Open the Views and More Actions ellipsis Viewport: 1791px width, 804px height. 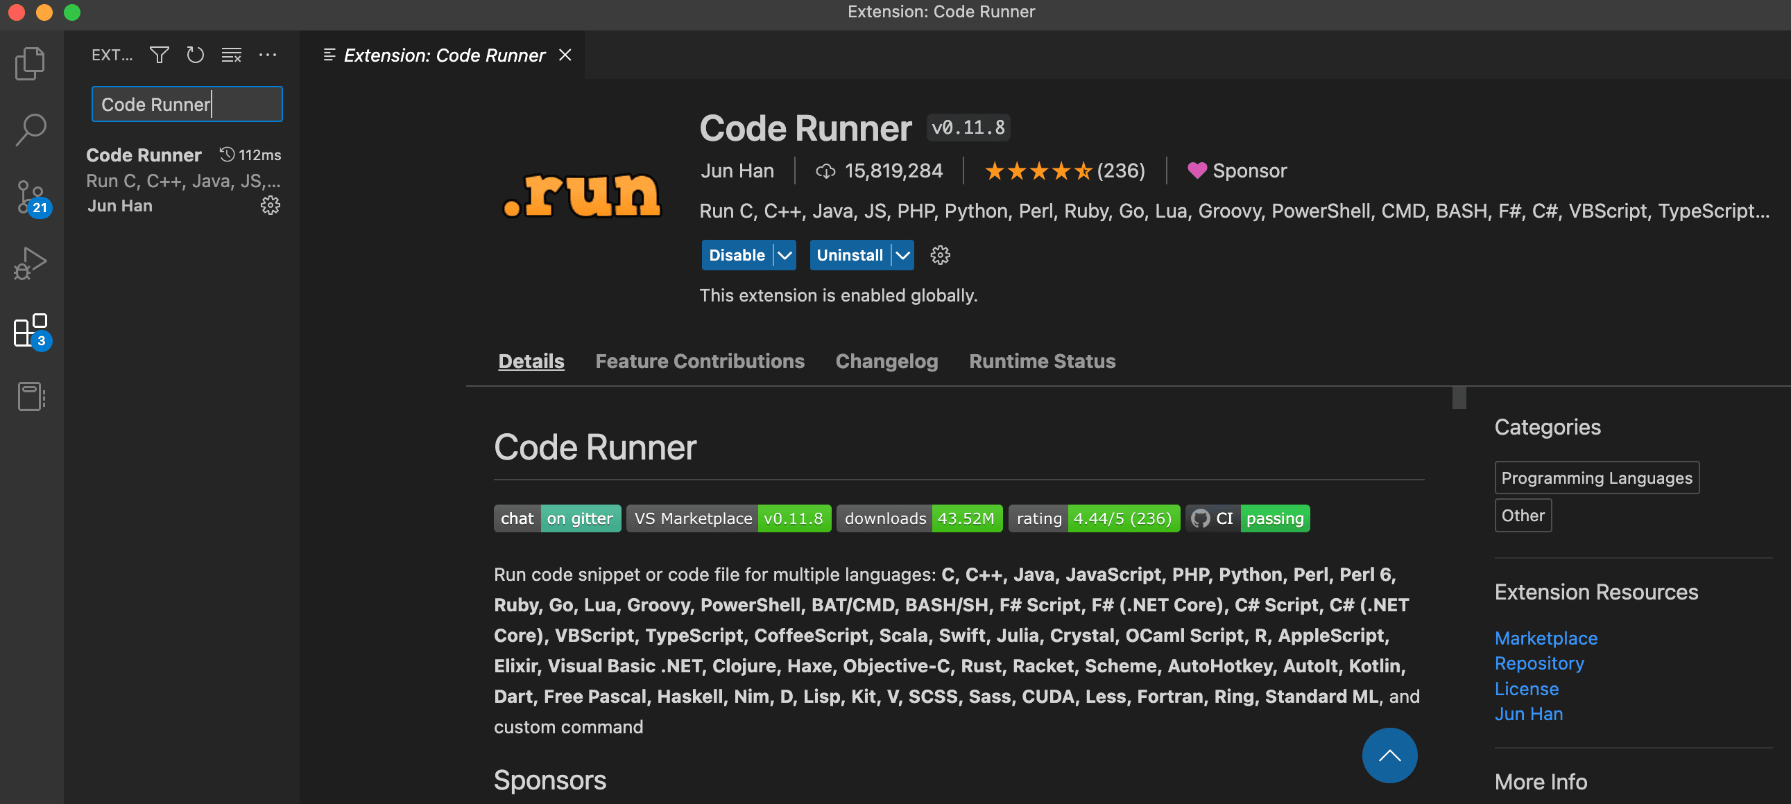coord(268,55)
